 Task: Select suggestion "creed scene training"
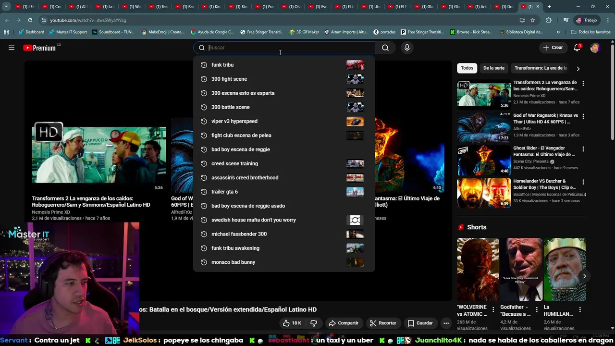[x=283, y=163]
